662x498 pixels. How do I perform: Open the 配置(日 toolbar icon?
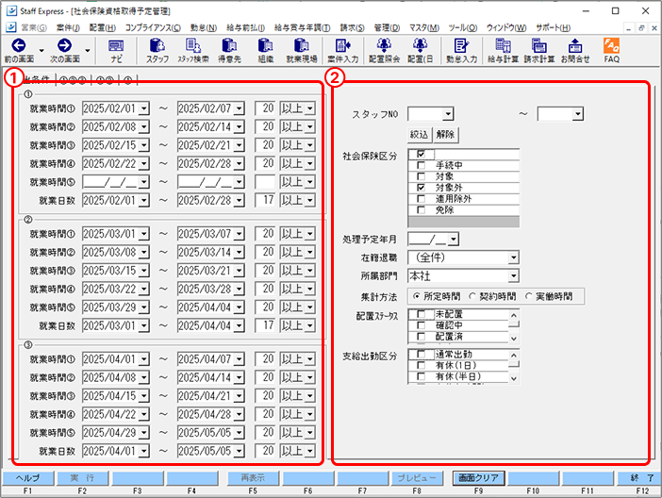point(420,45)
